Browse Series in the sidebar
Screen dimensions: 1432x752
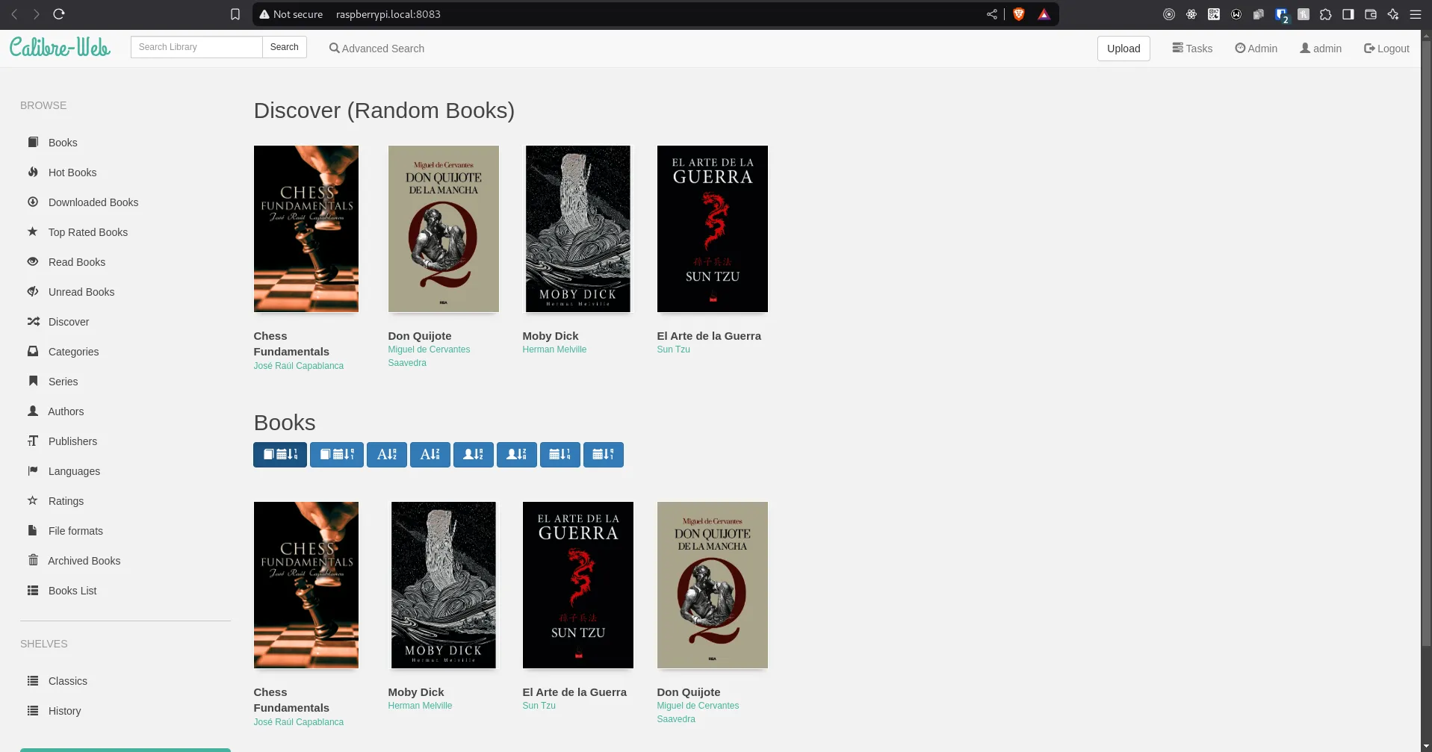(x=63, y=382)
